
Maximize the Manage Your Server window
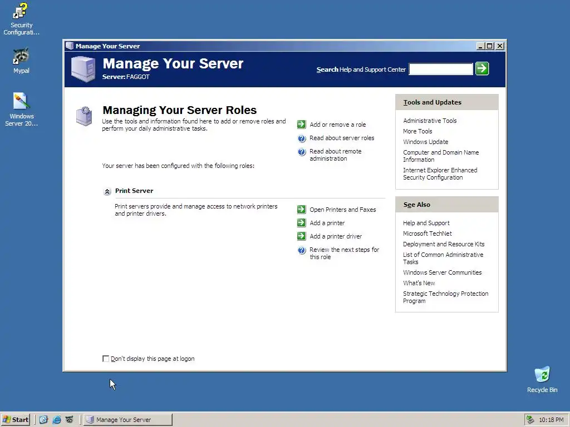pyautogui.click(x=490, y=46)
